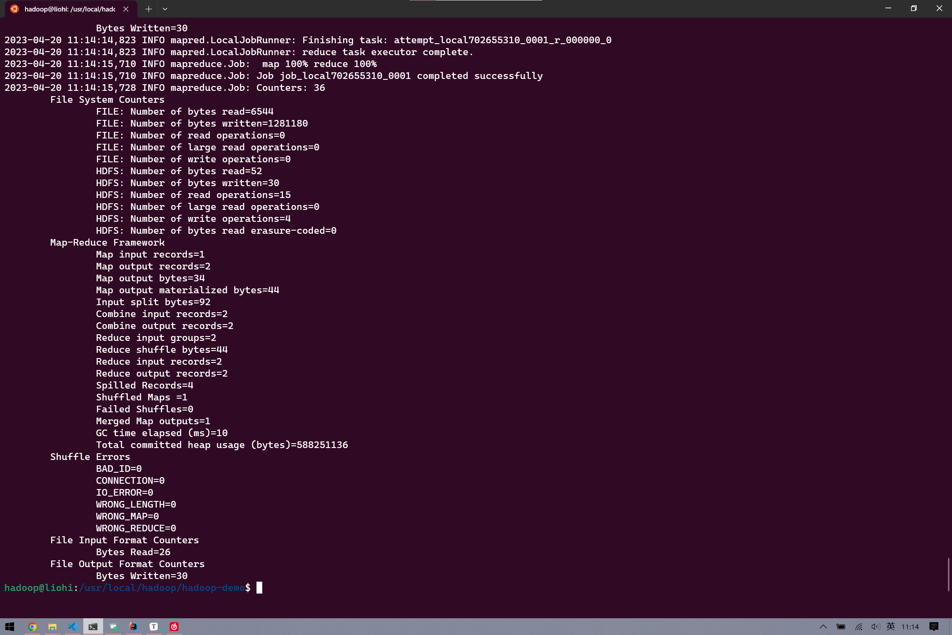The image size is (952, 635).
Task: Open NetEase Cloud Music from taskbar
Action: (174, 627)
